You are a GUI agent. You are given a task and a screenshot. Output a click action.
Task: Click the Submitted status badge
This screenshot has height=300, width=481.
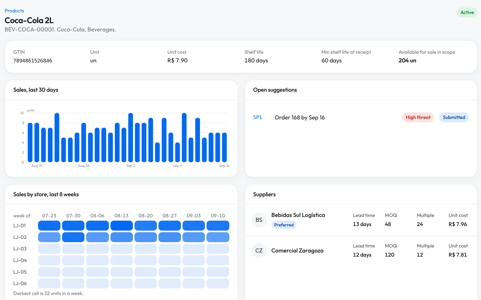(454, 117)
